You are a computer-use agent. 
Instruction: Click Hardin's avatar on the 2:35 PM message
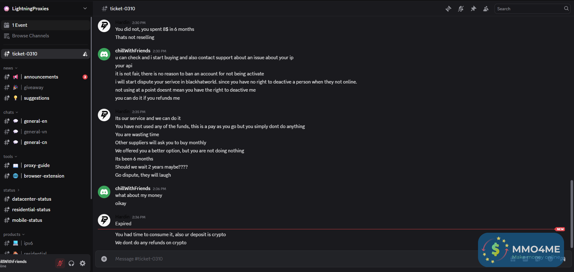click(104, 115)
